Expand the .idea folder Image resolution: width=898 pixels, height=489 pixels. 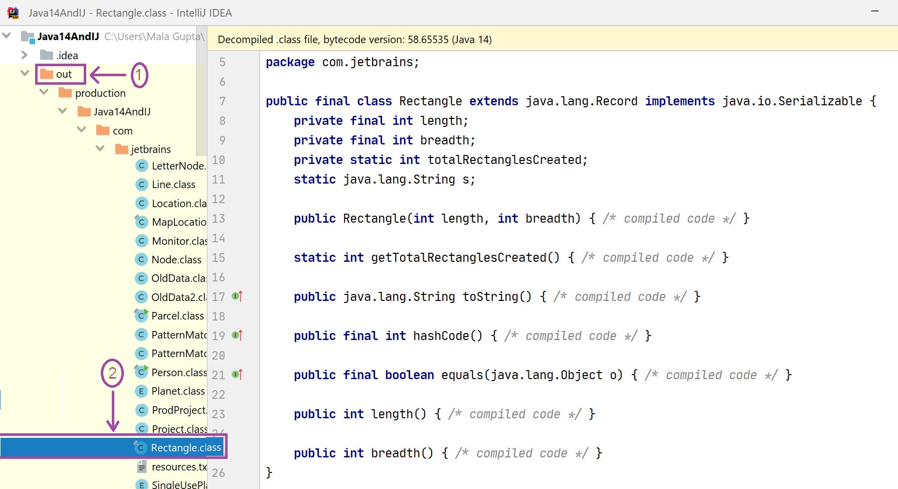coord(24,55)
